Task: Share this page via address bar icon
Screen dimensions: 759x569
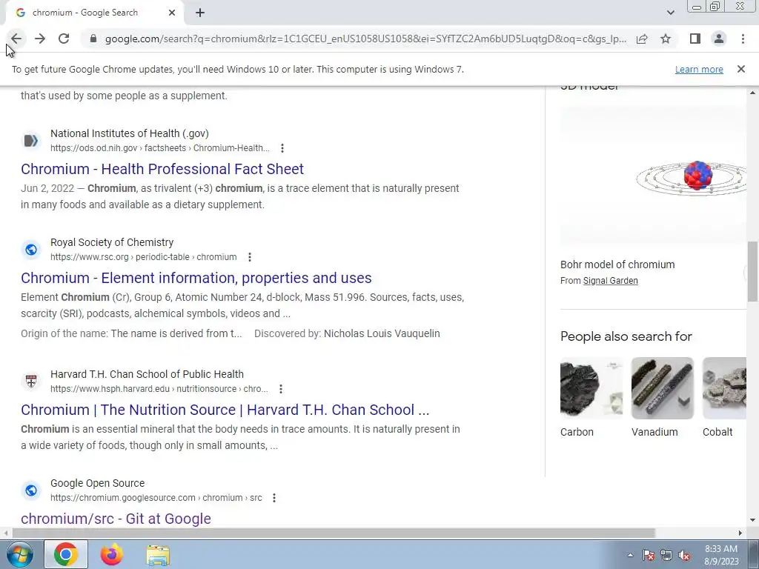Action: [x=642, y=39]
